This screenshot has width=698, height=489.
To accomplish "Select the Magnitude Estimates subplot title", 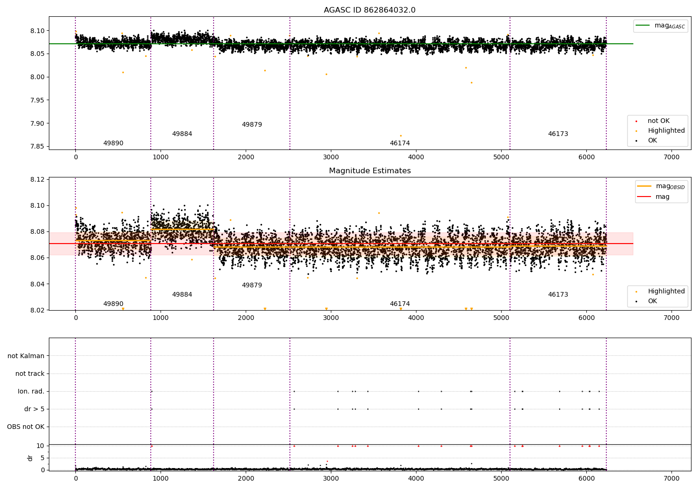I will click(369, 171).
